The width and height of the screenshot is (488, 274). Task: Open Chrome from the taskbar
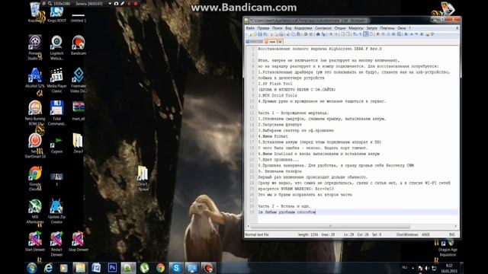(x=160, y=268)
